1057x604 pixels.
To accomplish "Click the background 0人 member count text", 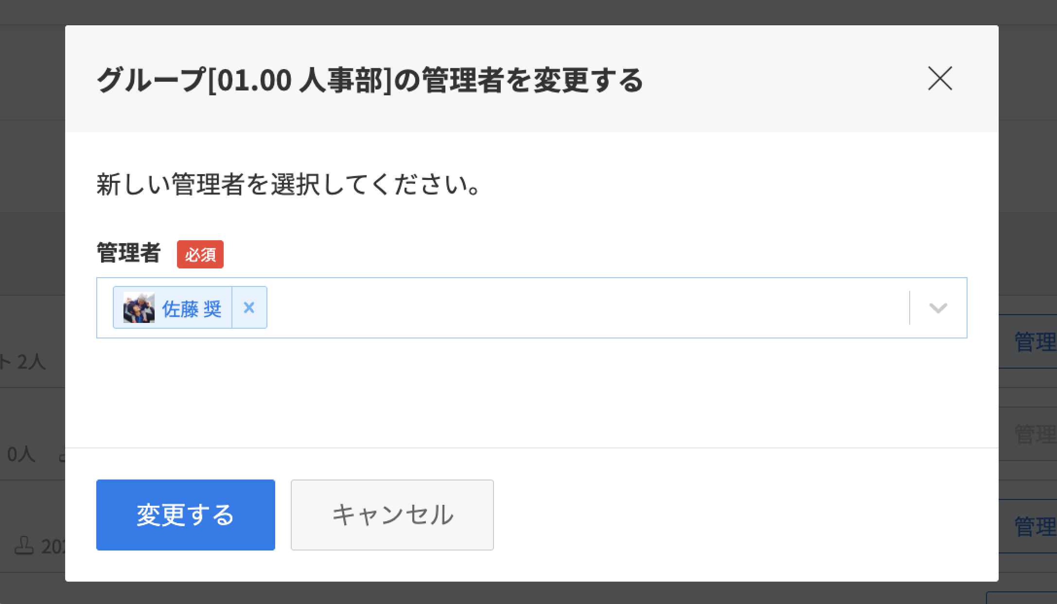I will (x=21, y=454).
